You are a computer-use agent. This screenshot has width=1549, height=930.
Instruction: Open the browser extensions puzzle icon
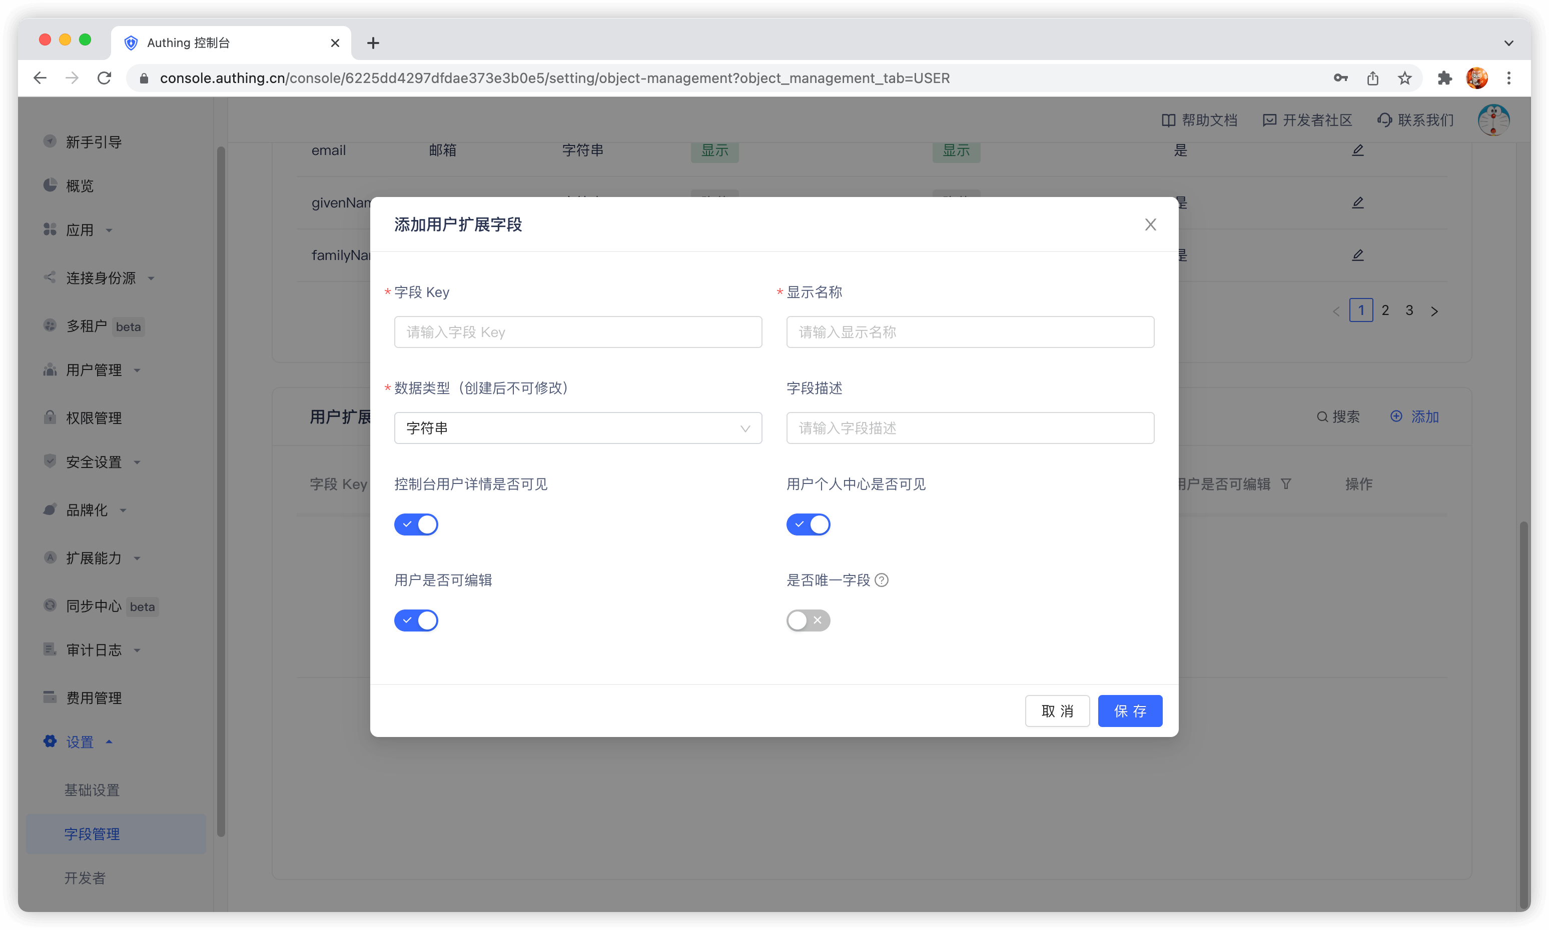1444,78
